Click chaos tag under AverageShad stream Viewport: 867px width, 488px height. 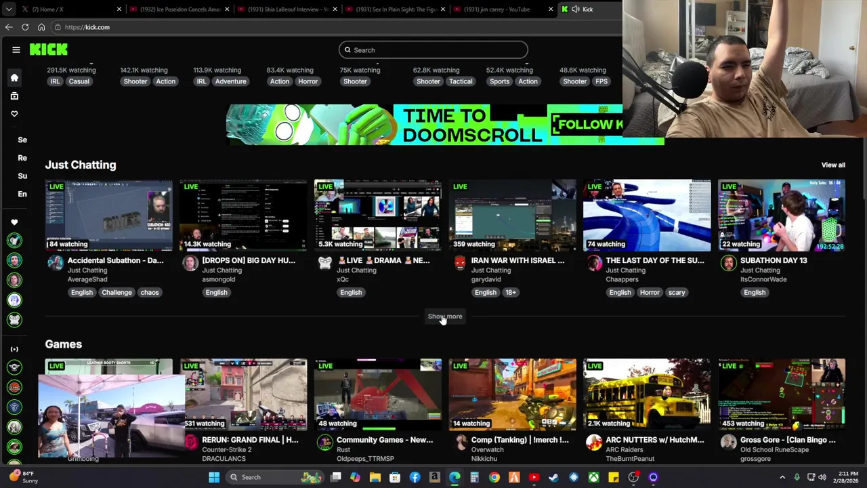150,292
